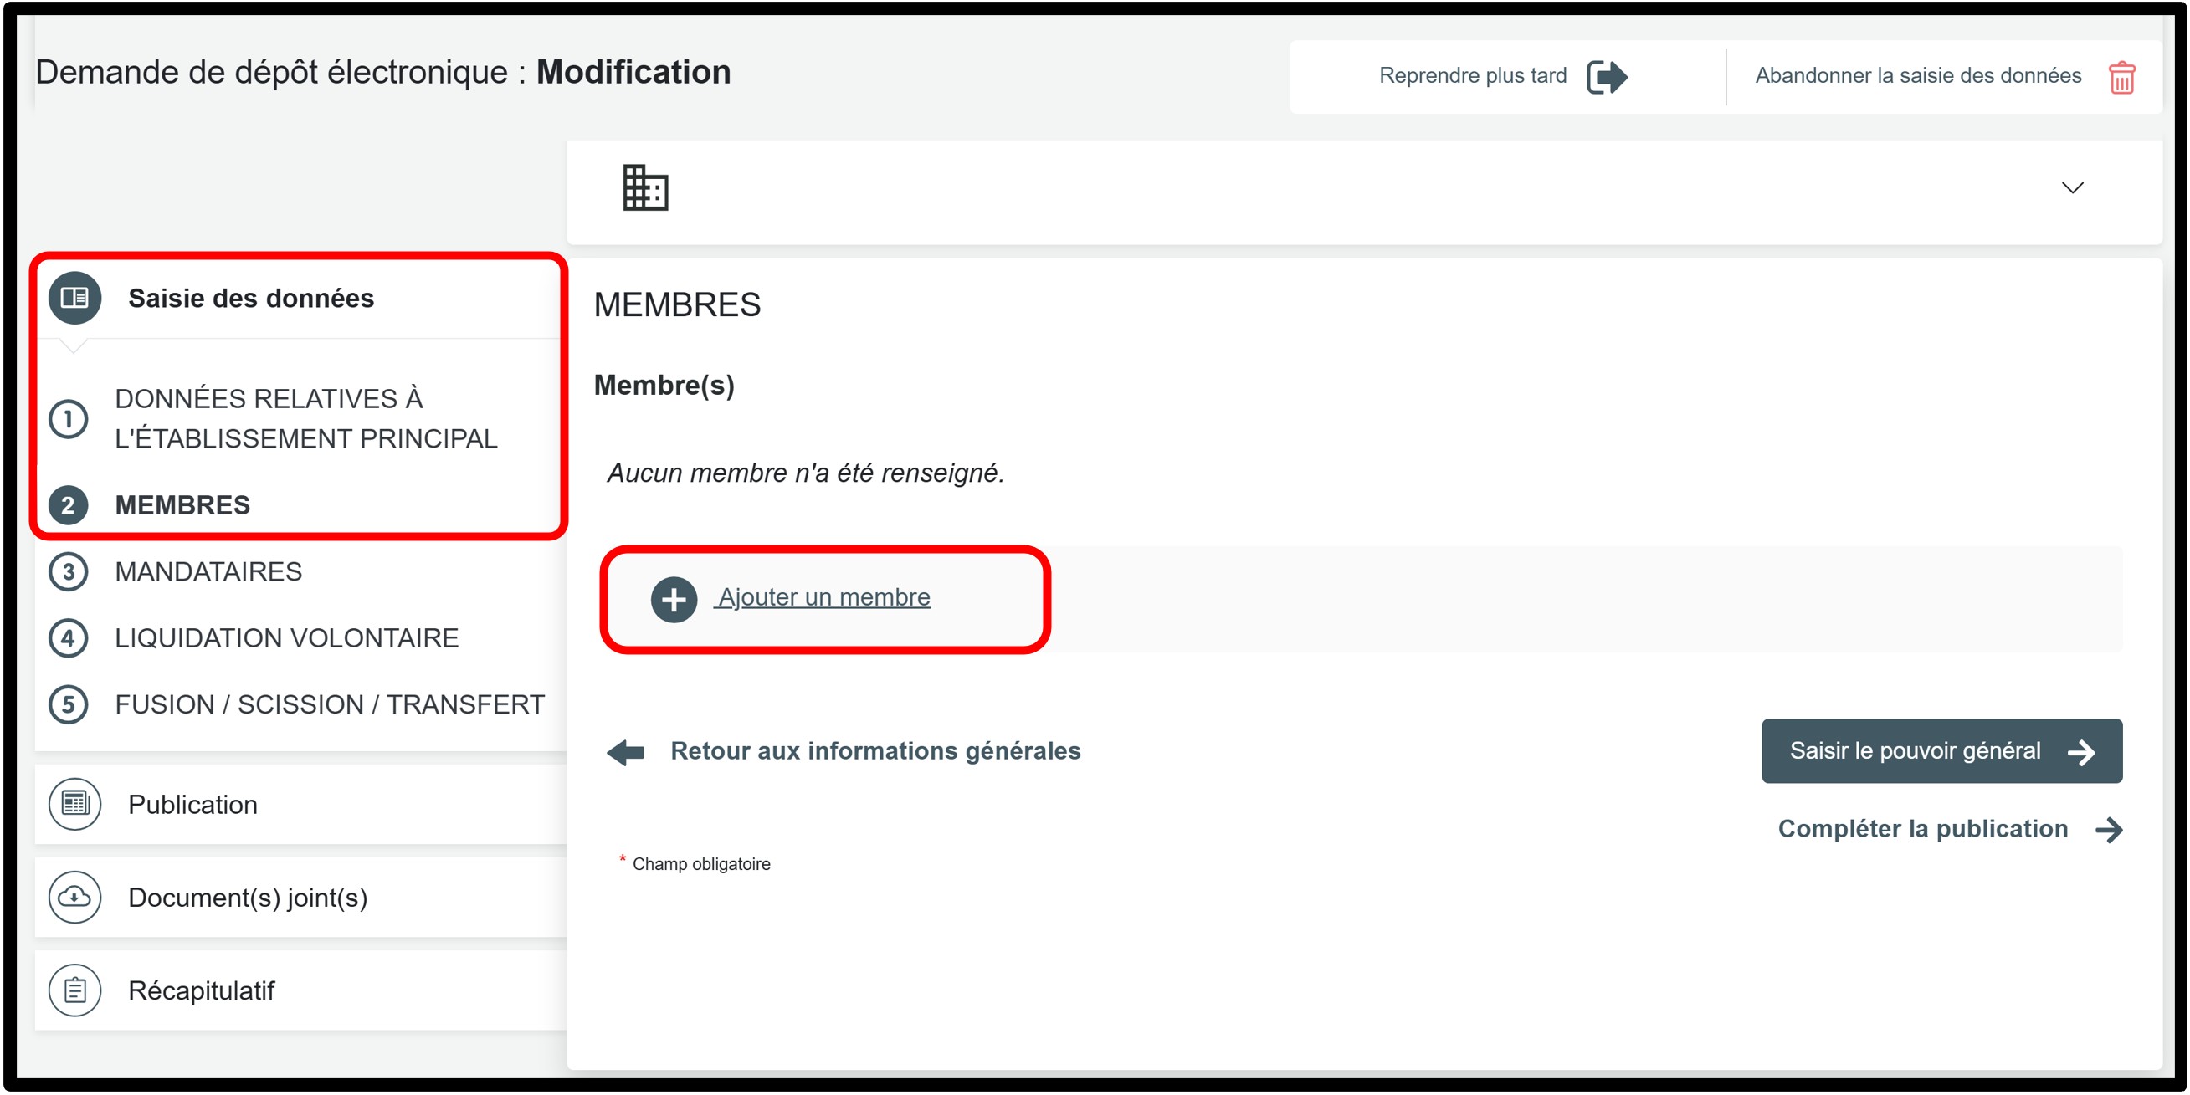Click the left arrow icon to return to general information
Viewport: 2190px width, 1095px height.
click(626, 751)
